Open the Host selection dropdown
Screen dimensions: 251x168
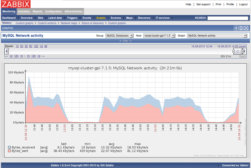(x=159, y=36)
